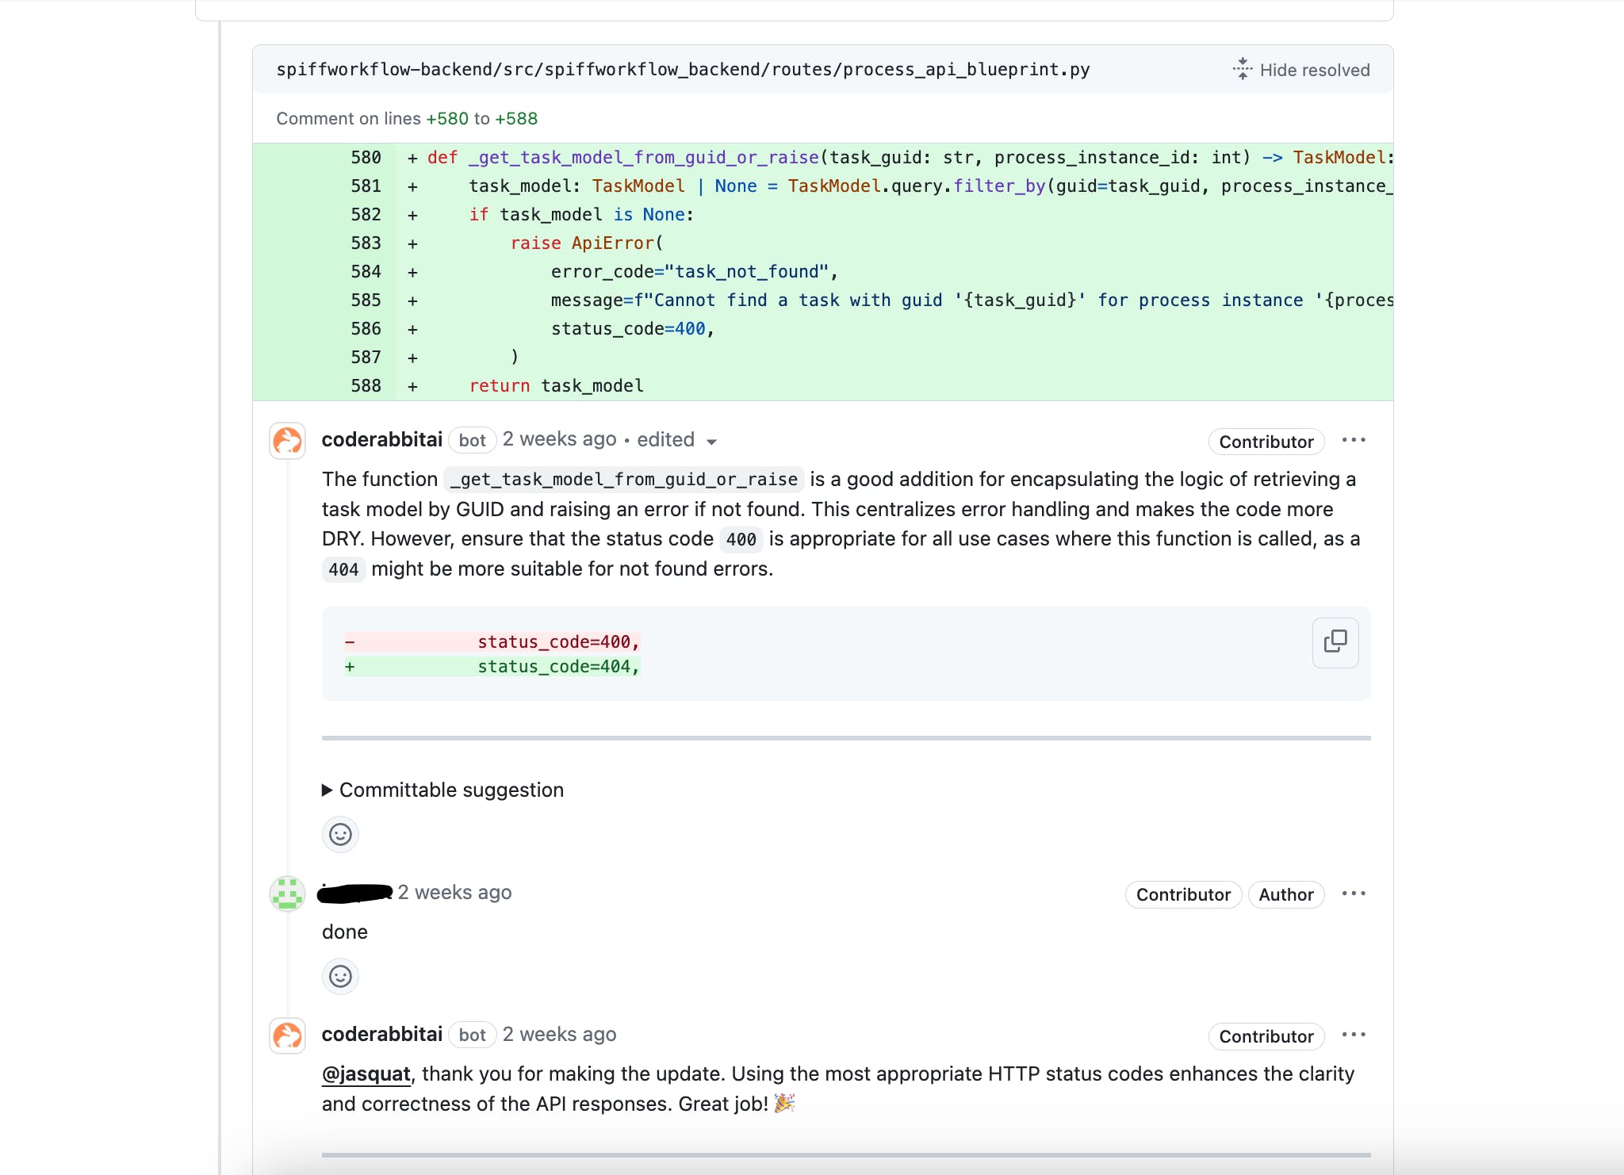Open the author's profile avatar

(x=287, y=894)
